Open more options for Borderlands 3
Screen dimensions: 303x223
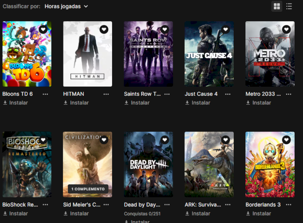point(289,204)
